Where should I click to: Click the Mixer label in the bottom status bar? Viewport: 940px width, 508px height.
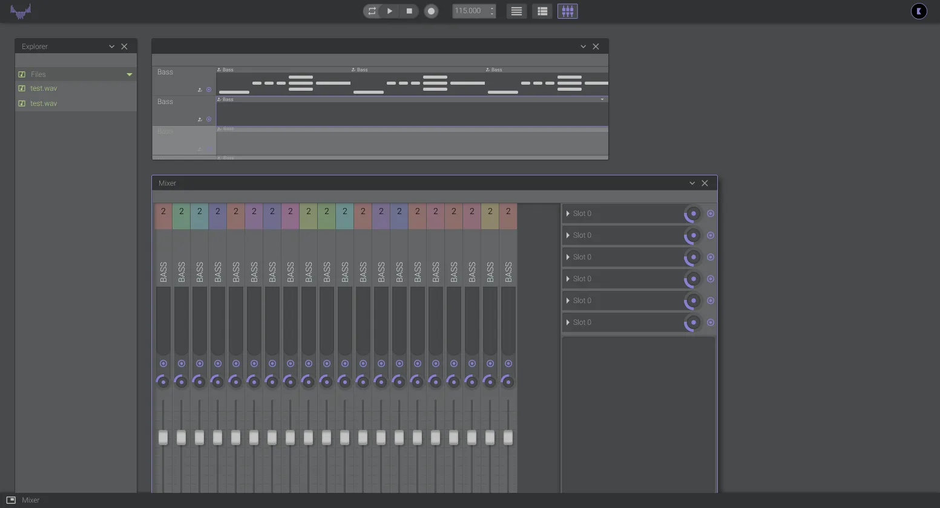(x=31, y=500)
